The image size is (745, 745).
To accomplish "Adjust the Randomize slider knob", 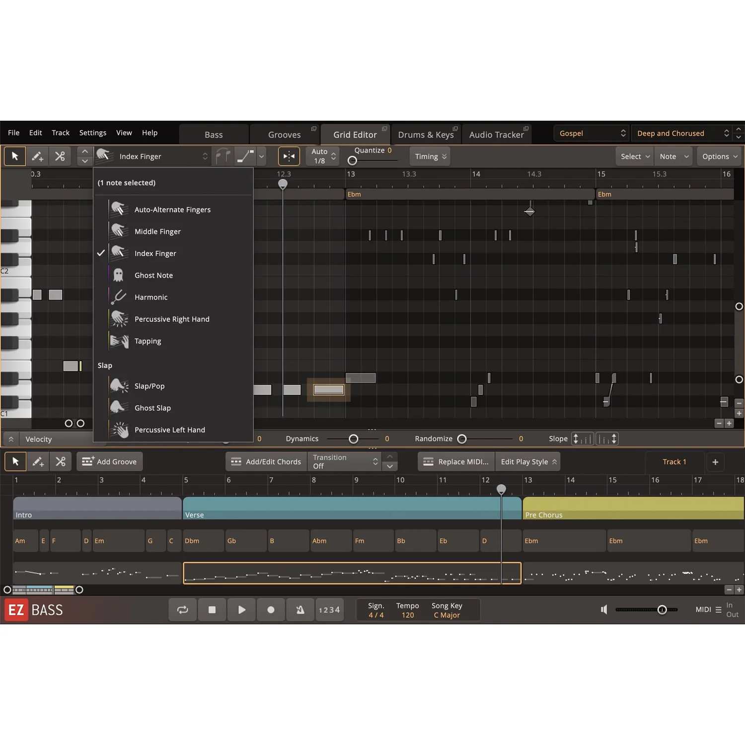I will coord(462,439).
